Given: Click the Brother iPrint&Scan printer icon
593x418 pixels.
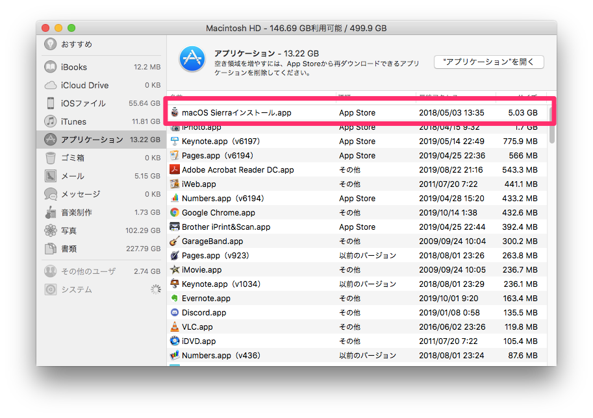Looking at the screenshot, I should [x=174, y=227].
